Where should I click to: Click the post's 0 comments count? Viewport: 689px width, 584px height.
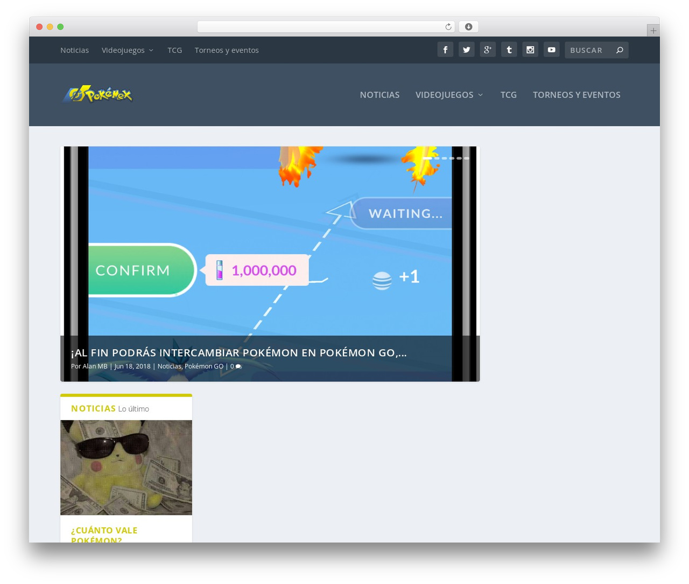pos(232,366)
